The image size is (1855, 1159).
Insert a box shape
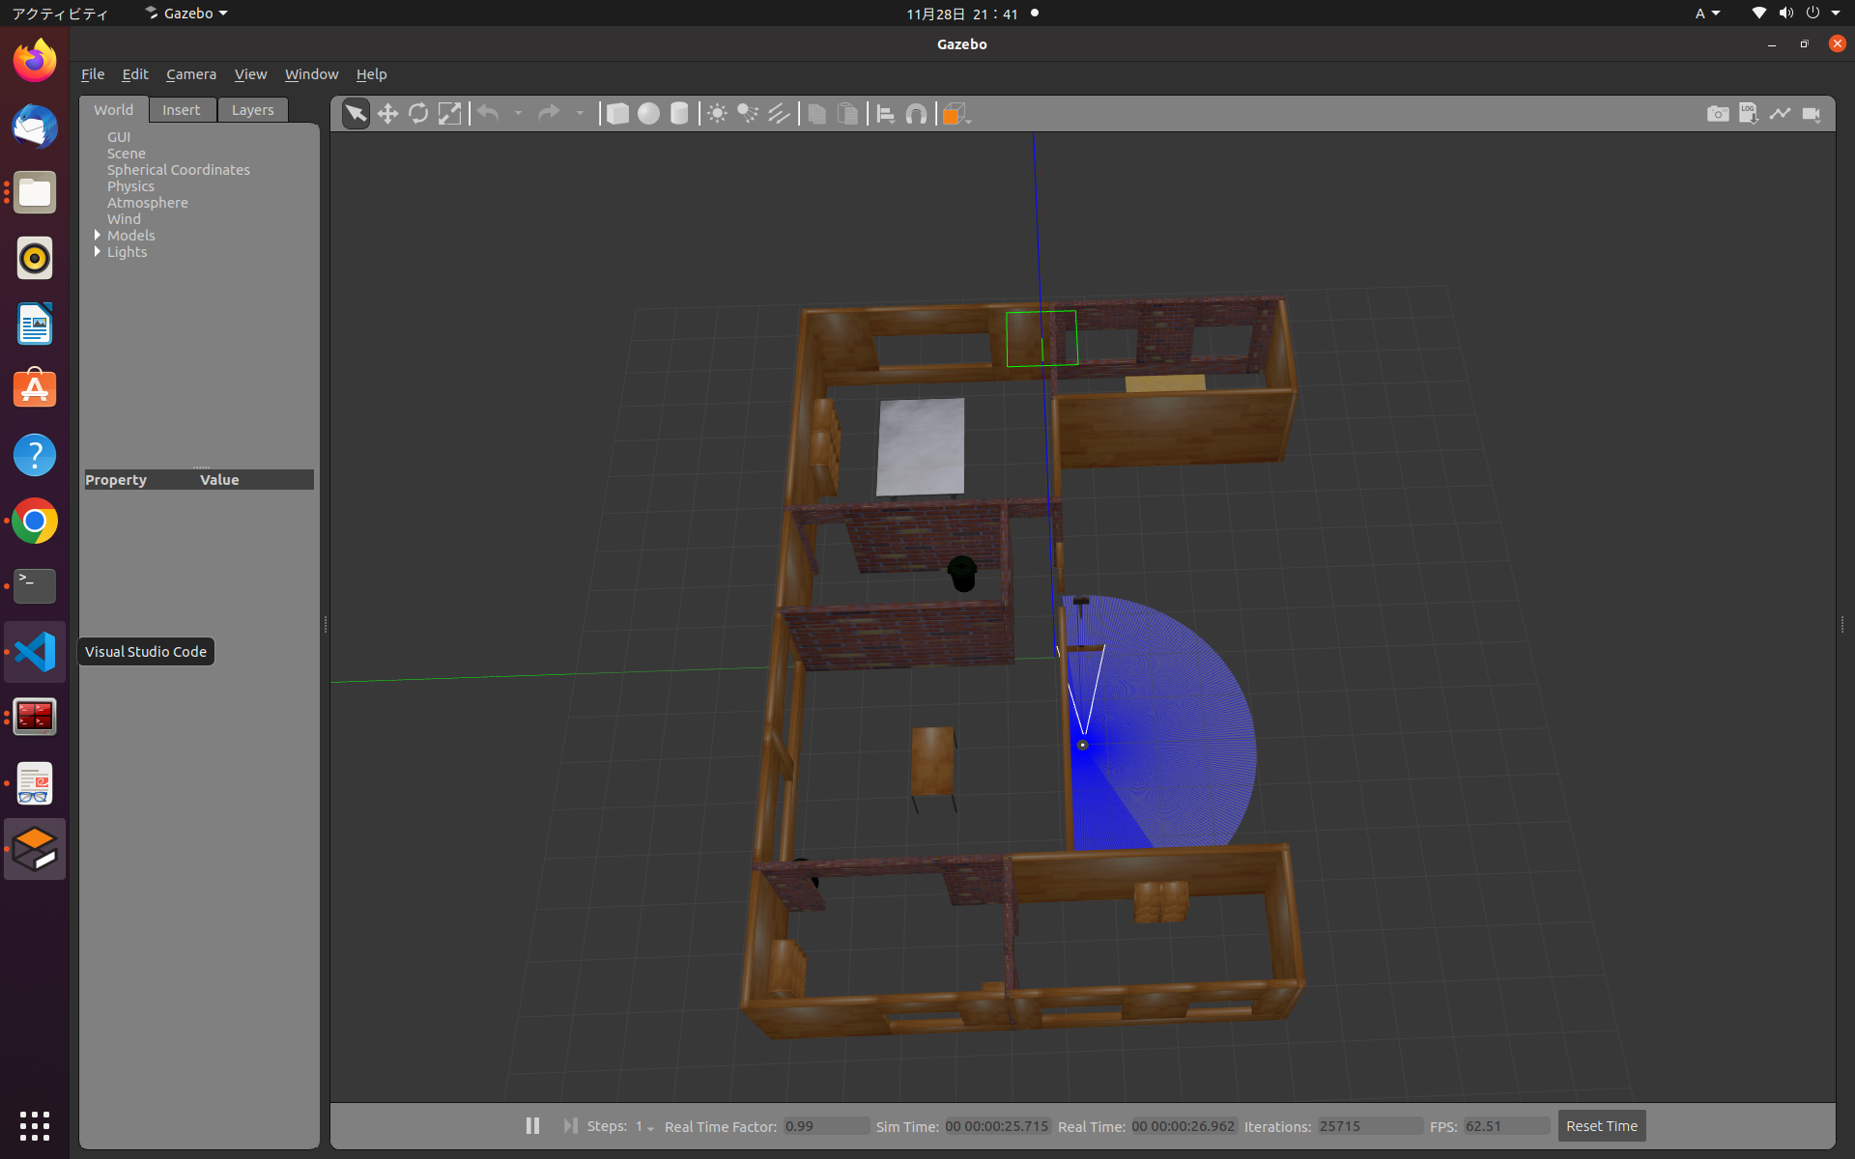pos(617,114)
